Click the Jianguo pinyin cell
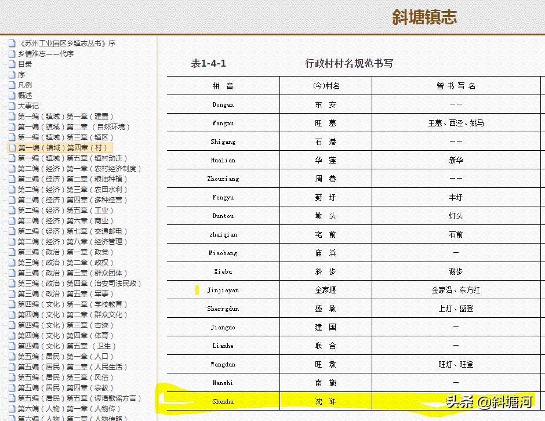Viewport: 545px width, 421px height. 223,327
